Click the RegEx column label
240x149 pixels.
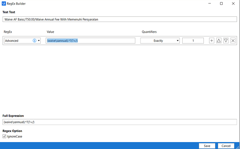(8, 32)
